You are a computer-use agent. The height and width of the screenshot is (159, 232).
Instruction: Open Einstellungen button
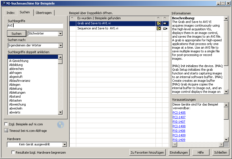pyautogui.click(x=179, y=152)
